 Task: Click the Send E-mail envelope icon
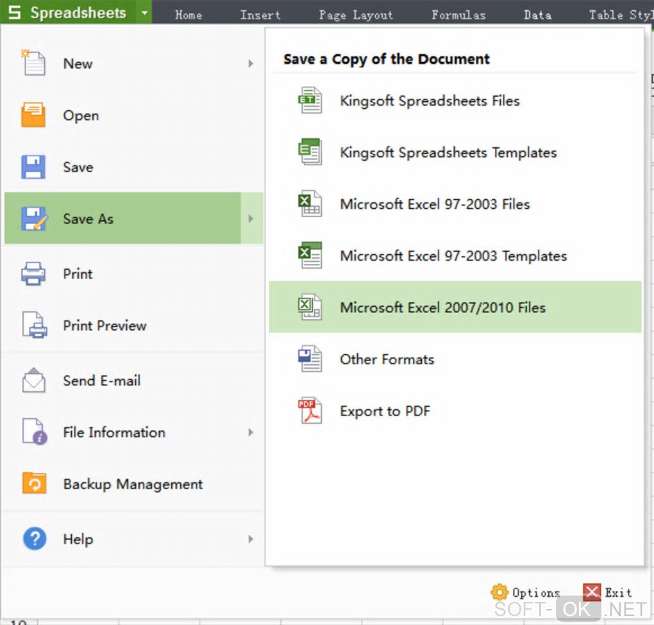coord(33,380)
